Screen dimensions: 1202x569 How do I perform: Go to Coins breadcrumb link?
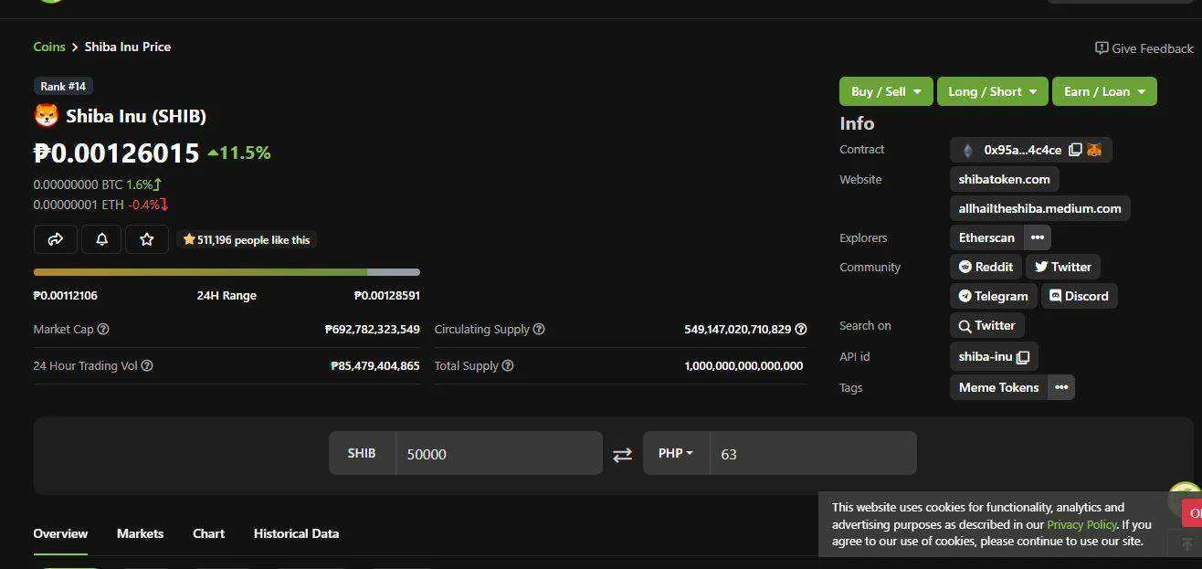(x=49, y=47)
